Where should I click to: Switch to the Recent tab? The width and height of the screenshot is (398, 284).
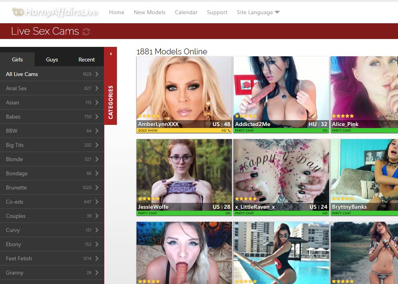(x=86, y=59)
